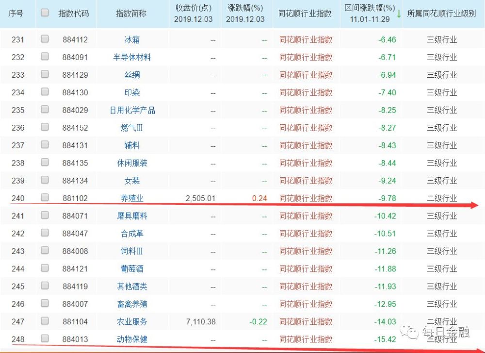Open the 冰箱 index link
This screenshot has height=353, width=485.
pyautogui.click(x=132, y=40)
